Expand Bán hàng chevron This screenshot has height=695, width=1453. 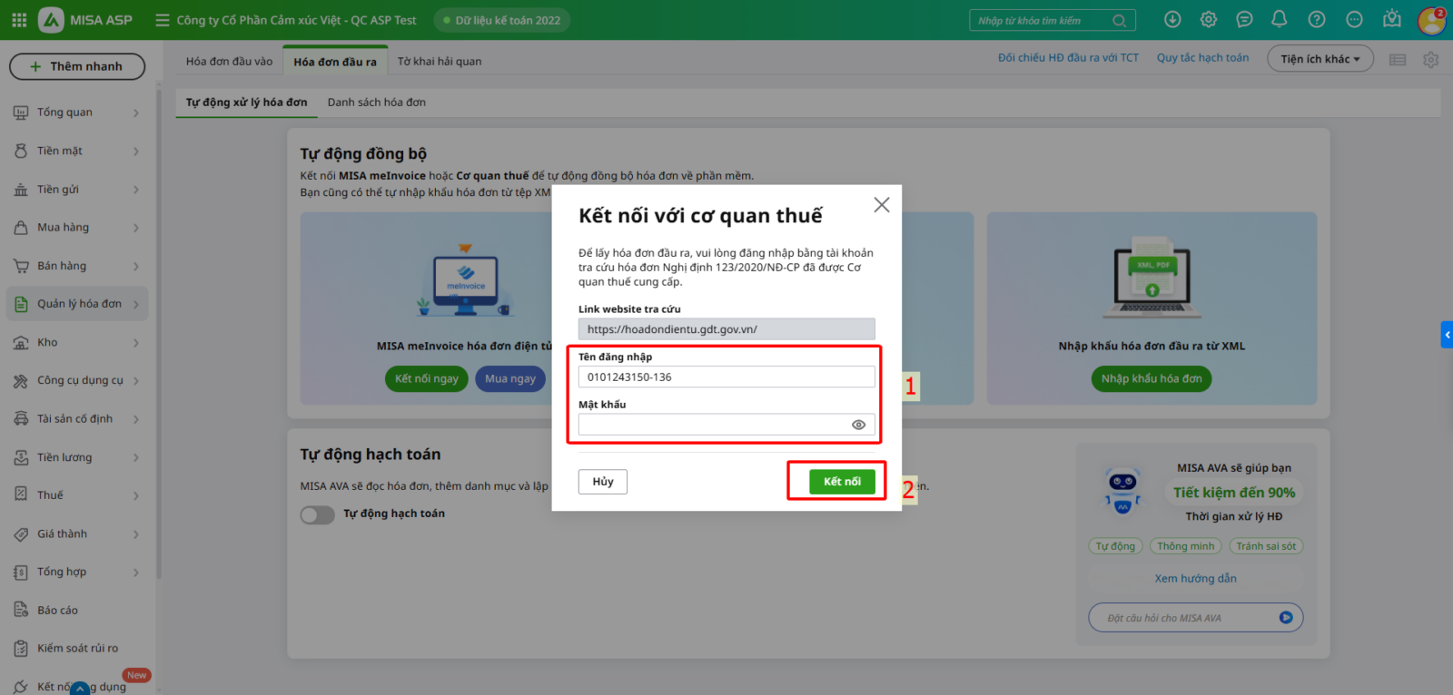point(136,267)
